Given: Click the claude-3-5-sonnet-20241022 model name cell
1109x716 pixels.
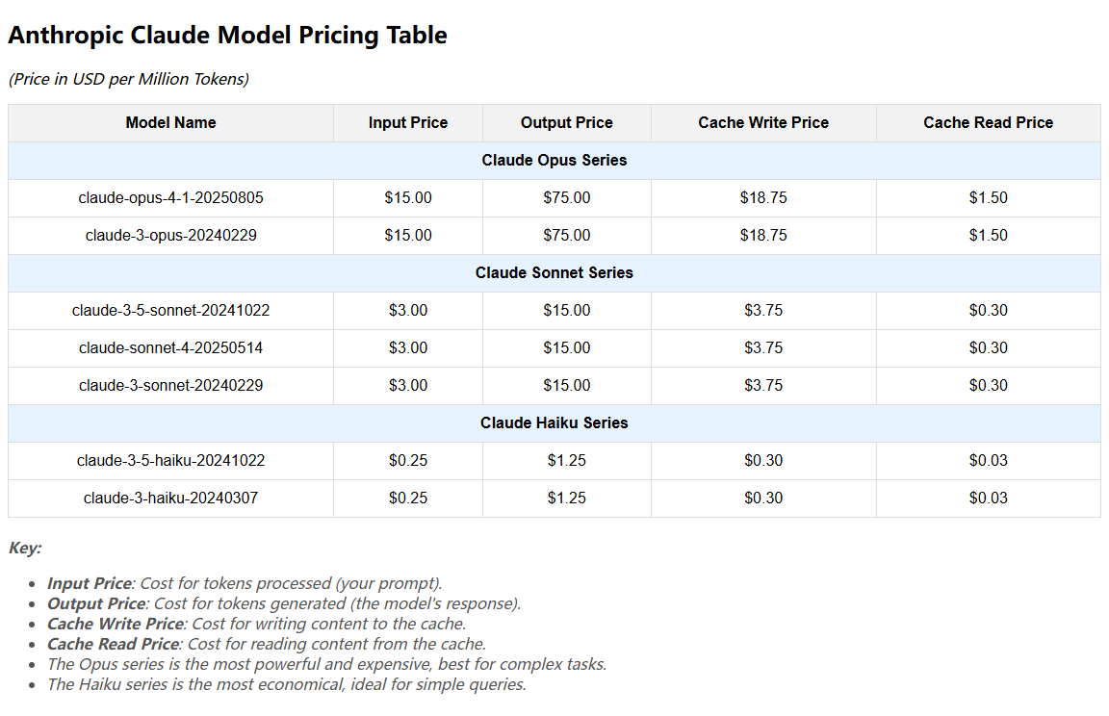Looking at the screenshot, I should (170, 310).
